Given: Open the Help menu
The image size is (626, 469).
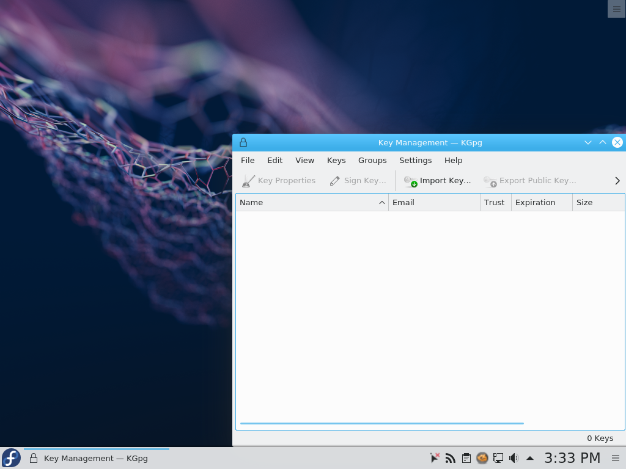Looking at the screenshot, I should [453, 161].
